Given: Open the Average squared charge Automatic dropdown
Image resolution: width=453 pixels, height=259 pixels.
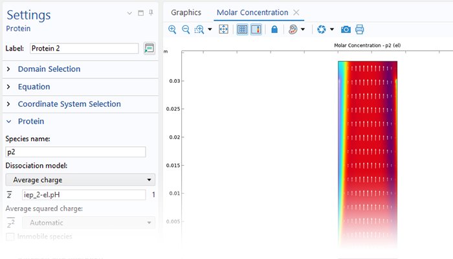Looking at the screenshot, I should pyautogui.click(x=89, y=223).
